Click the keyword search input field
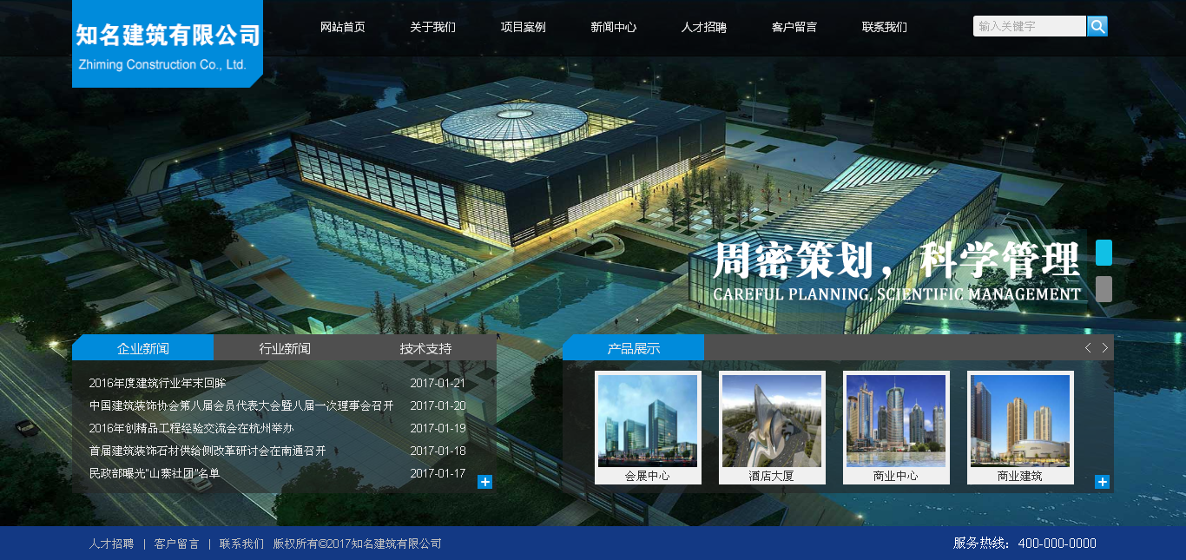The image size is (1186, 560). (1029, 26)
